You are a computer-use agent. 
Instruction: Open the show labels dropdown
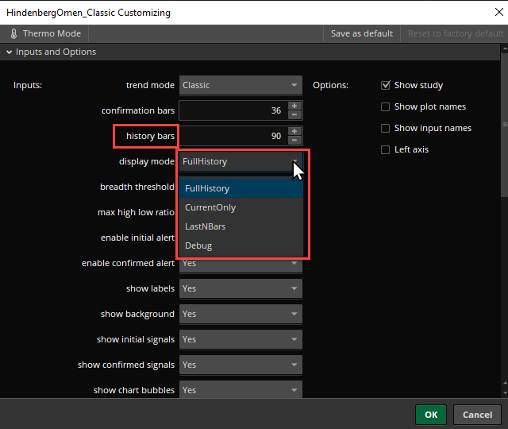[241, 288]
